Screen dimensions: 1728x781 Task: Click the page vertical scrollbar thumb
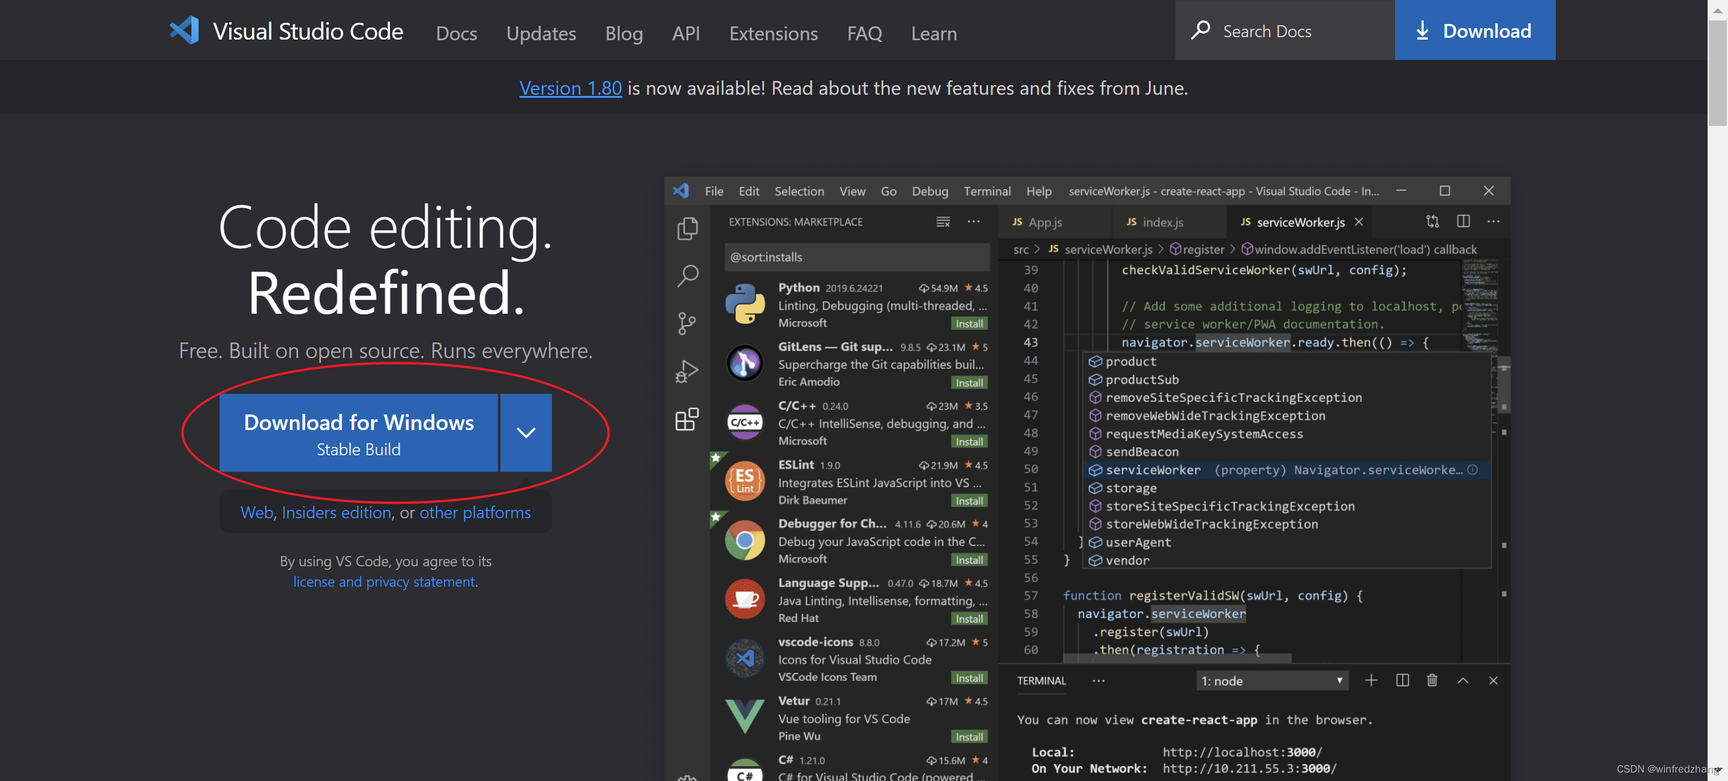point(1717,73)
